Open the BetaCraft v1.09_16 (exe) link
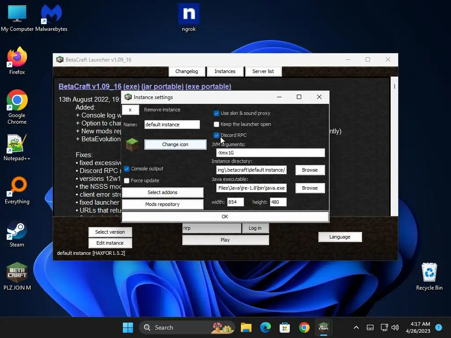 click(x=99, y=87)
